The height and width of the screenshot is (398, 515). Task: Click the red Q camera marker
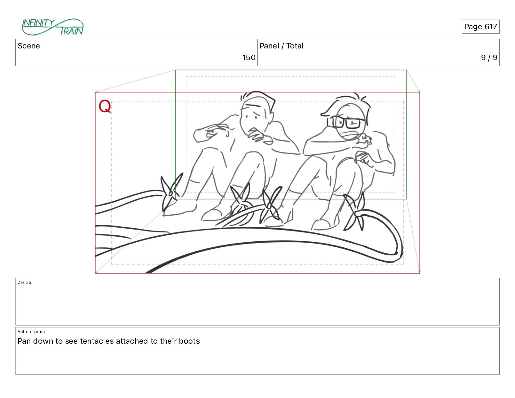click(x=105, y=106)
